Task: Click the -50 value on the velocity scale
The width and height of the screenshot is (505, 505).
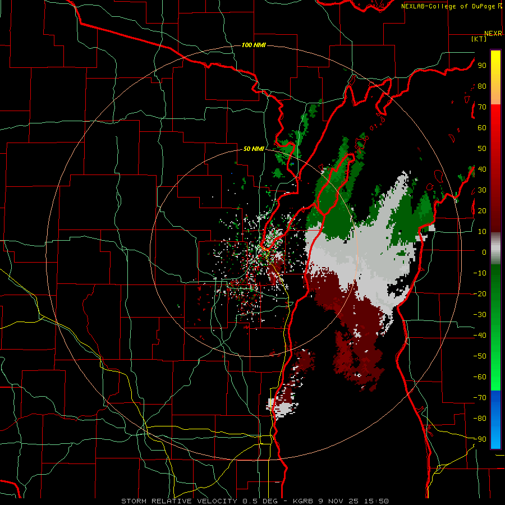Action: coord(480,356)
